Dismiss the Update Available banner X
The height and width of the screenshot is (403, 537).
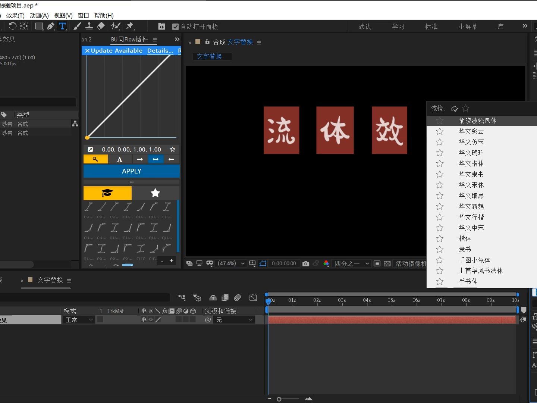[x=87, y=51]
